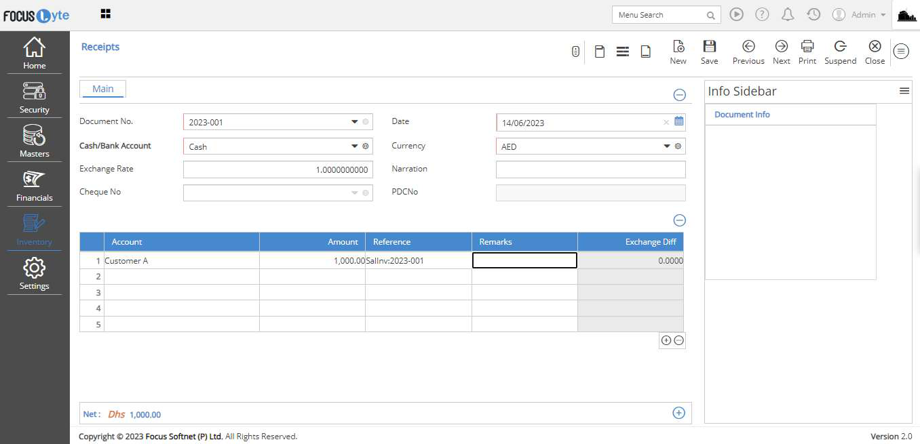This screenshot has height=444, width=920.
Task: Open the date calendar picker
Action: [x=678, y=122]
